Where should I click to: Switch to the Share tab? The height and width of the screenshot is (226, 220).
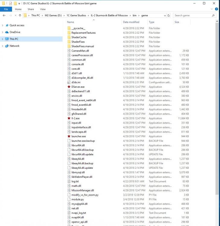point(31,9)
